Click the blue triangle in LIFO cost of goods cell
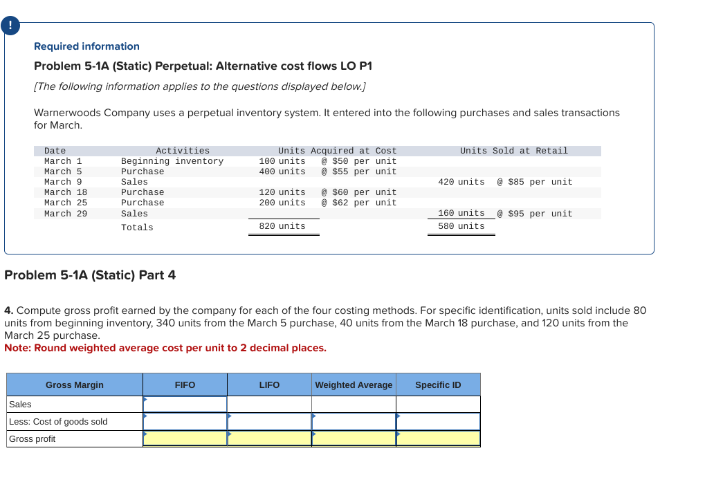The image size is (705, 491). (230, 416)
